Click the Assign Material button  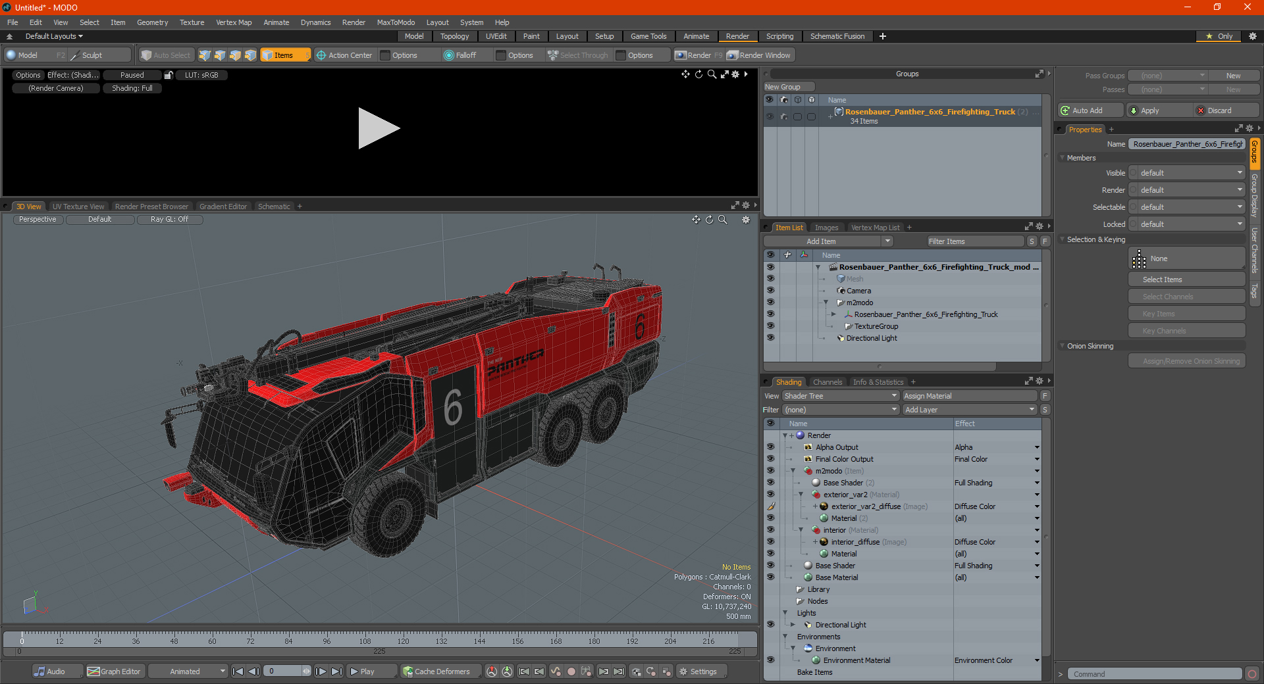(970, 396)
